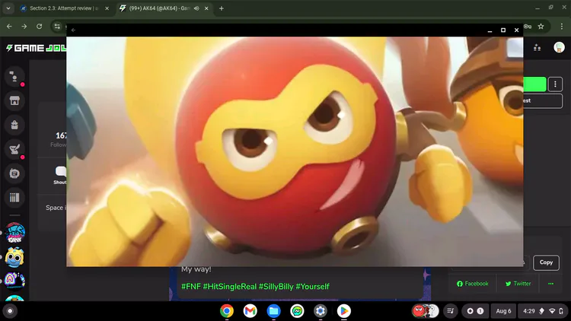Open media controls in the shelf
The image size is (571, 321).
[451, 311]
